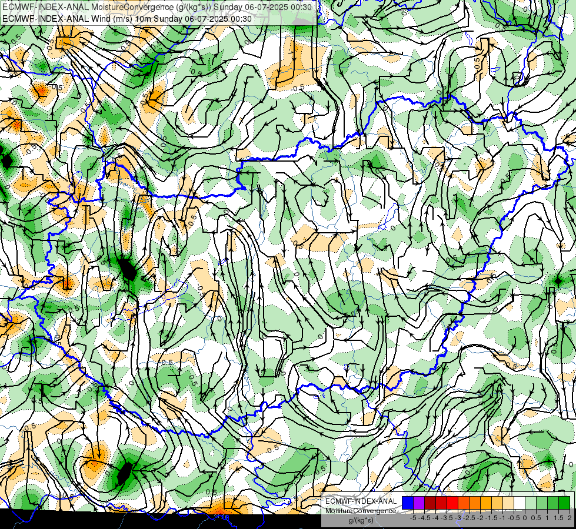The image size is (576, 529).
Task: Click the darkest green legend swatch
Action: (564, 503)
